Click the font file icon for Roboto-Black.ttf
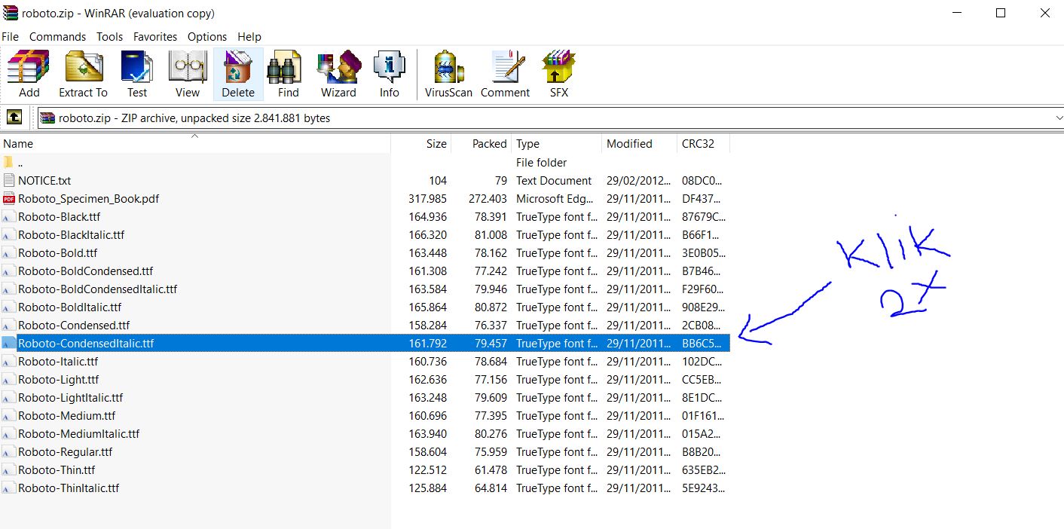Viewport: 1064px width, 529px height. click(x=9, y=217)
